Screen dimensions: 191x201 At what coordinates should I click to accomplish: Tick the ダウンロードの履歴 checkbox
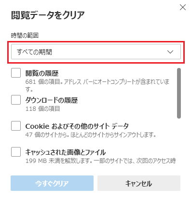(16, 100)
